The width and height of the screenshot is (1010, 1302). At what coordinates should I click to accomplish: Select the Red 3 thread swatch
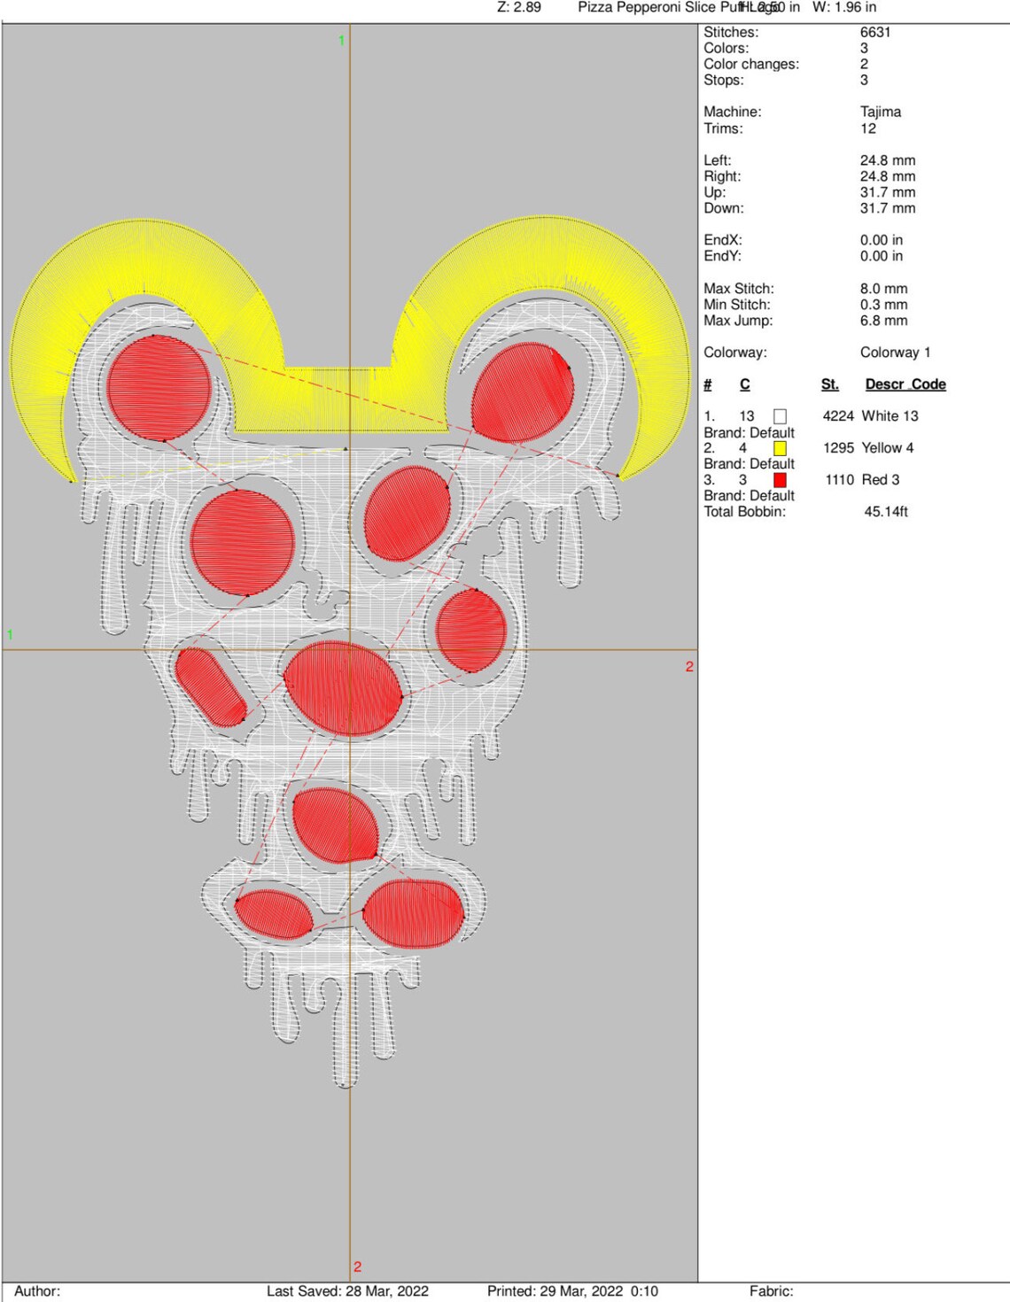pyautogui.click(x=781, y=481)
